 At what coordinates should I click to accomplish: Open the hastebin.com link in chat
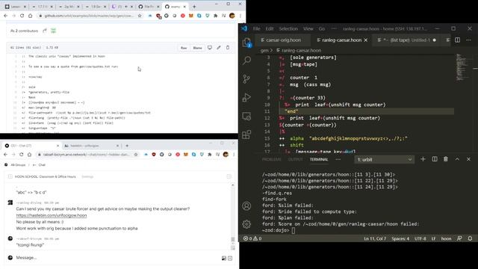click(52, 215)
